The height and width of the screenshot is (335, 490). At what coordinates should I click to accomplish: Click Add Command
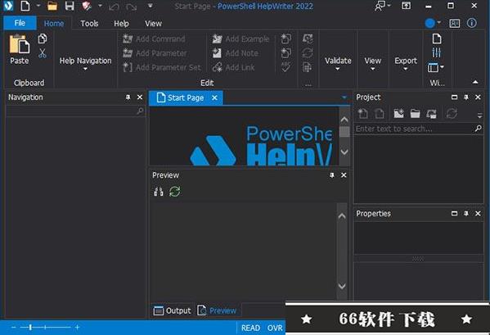pyautogui.click(x=154, y=38)
